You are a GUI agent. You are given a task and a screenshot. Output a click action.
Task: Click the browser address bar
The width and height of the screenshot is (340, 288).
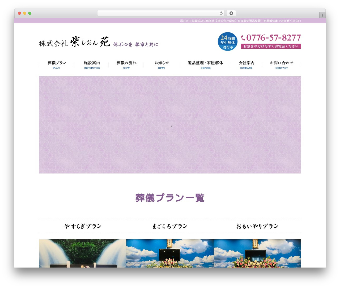click(161, 13)
